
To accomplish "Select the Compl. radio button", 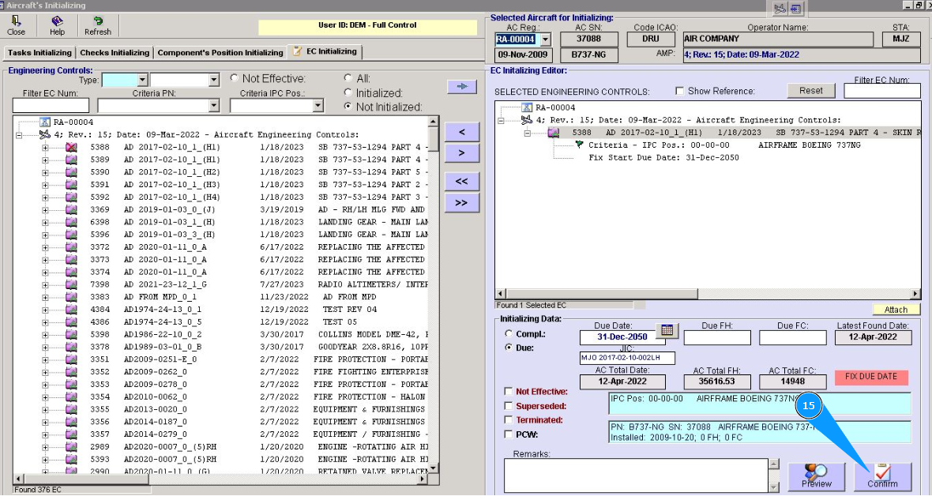I will click(x=509, y=334).
